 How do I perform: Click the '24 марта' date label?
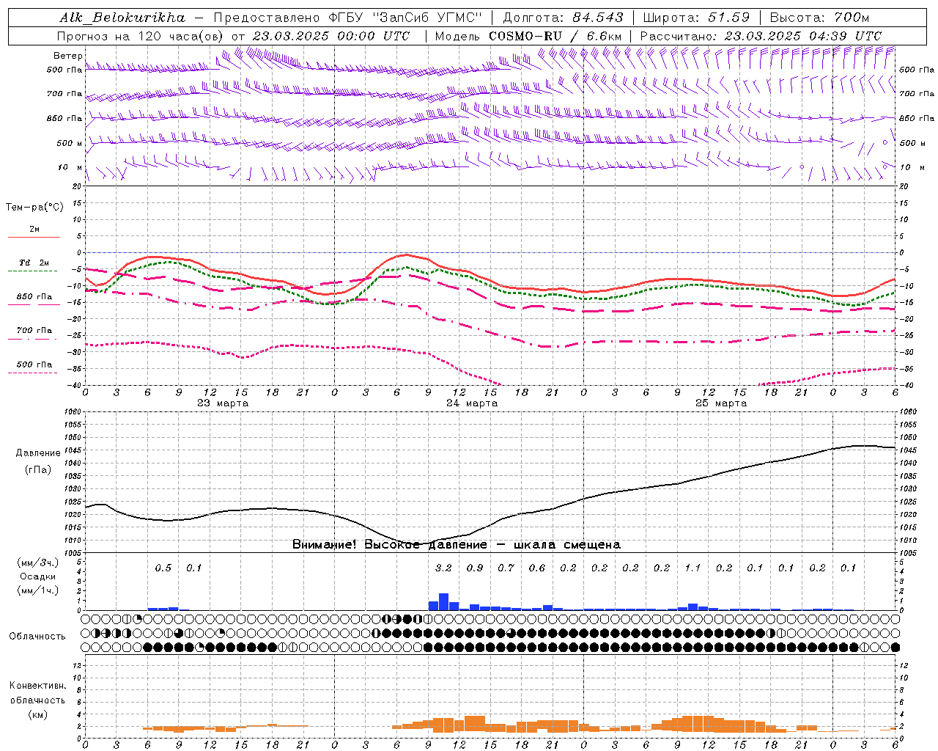click(472, 403)
